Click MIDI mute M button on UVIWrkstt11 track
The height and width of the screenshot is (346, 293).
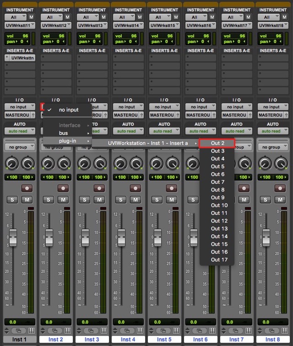tap(31, 17)
